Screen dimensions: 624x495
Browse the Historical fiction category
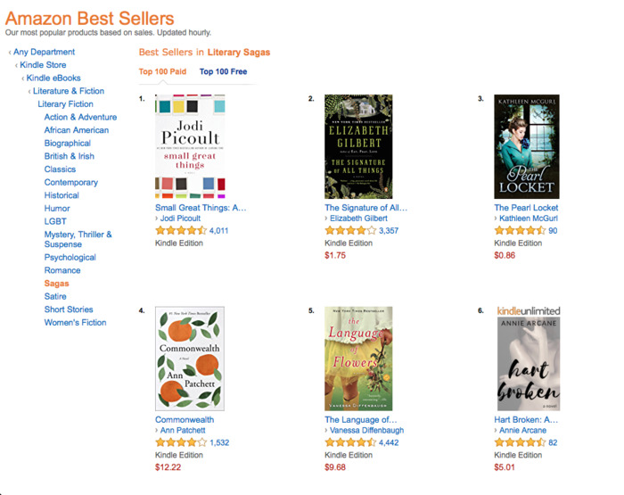click(x=62, y=195)
